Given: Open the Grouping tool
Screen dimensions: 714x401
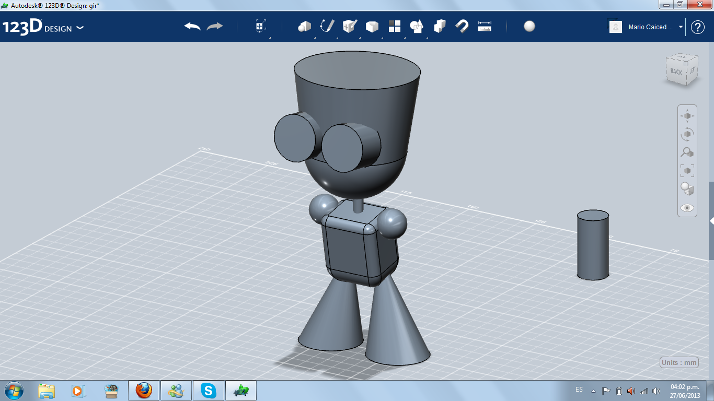Looking at the screenshot, I should pyautogui.click(x=417, y=27).
